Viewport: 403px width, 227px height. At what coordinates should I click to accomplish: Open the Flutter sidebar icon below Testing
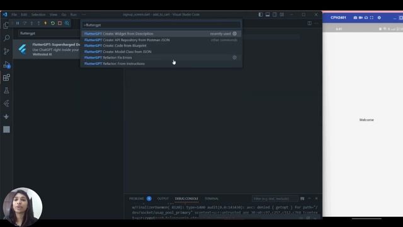coord(6,103)
